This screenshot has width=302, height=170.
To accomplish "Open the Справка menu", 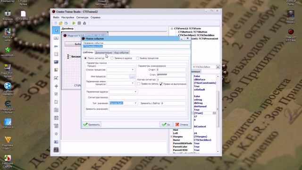I will click(x=95, y=17).
